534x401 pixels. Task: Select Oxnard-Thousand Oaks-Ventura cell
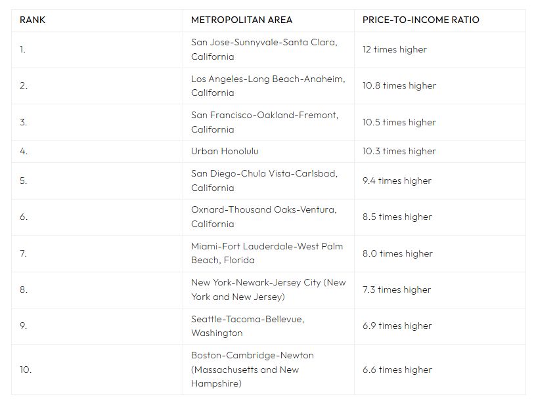[269, 217]
